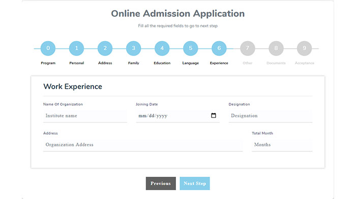This screenshot has width=356, height=199.
Task: Click the Joining Date mm/dd/yyyy field
Action: (178, 116)
